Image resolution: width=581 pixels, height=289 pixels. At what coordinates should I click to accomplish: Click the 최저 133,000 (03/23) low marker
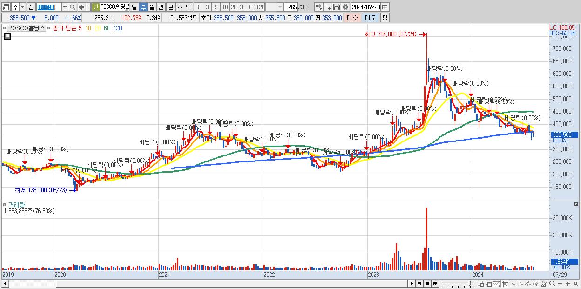pyautogui.click(x=41, y=190)
